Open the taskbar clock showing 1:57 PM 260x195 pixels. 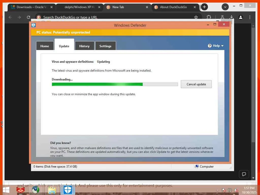(x=249, y=190)
